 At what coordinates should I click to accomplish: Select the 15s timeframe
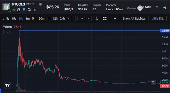(14, 19)
